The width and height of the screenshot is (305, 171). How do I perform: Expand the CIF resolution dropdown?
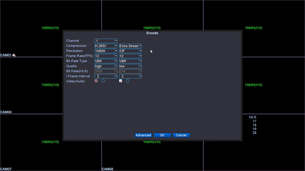pyautogui.click(x=130, y=51)
